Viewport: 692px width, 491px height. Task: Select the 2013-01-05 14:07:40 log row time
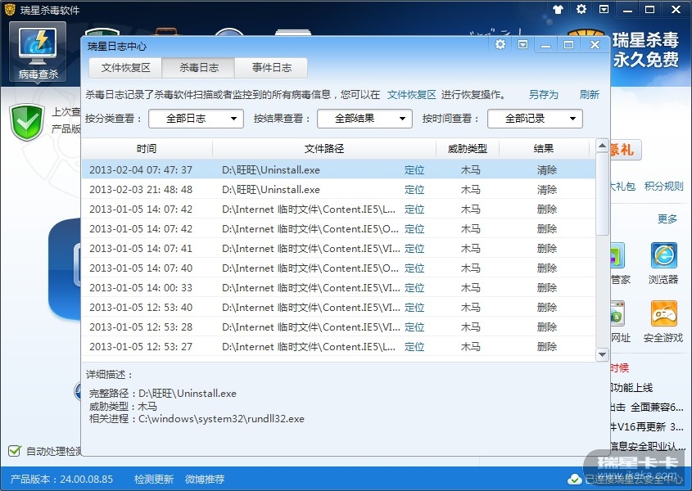[141, 268]
